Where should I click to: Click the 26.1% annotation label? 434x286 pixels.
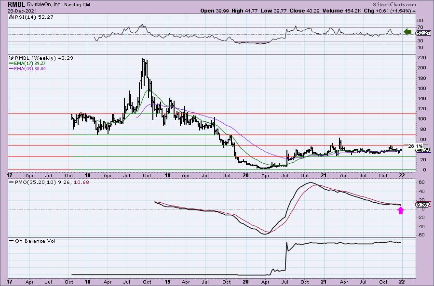click(x=415, y=146)
